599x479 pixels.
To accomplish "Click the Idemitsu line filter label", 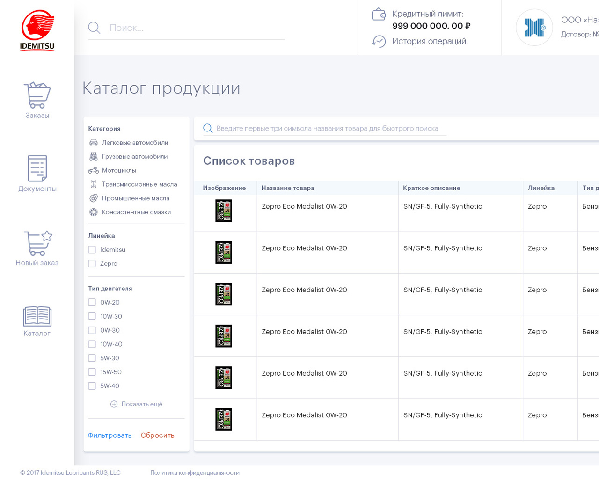I will [x=113, y=250].
